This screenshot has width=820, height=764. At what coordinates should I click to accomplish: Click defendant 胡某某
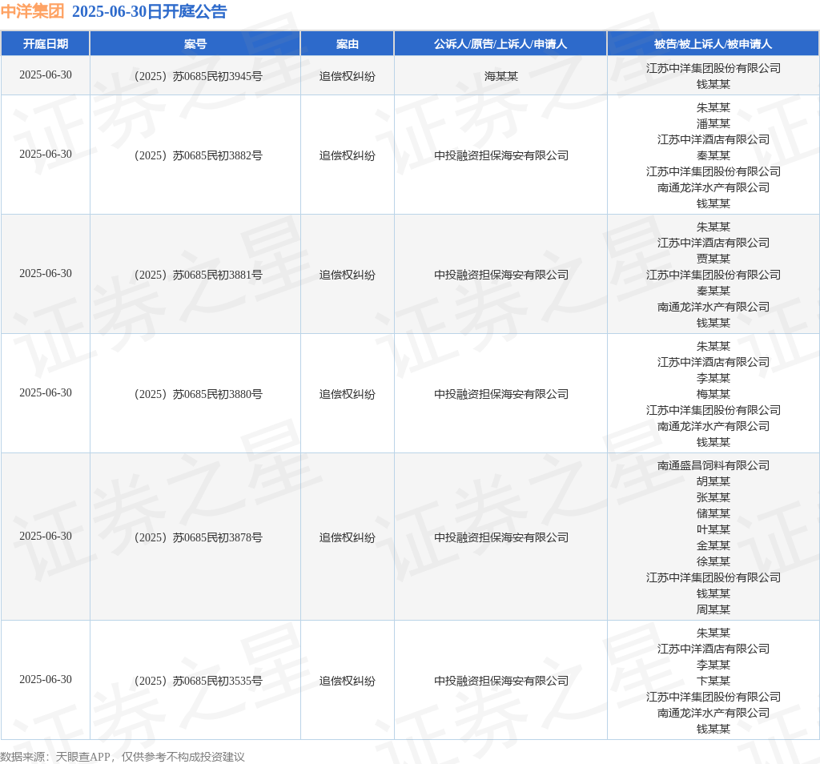click(x=713, y=481)
